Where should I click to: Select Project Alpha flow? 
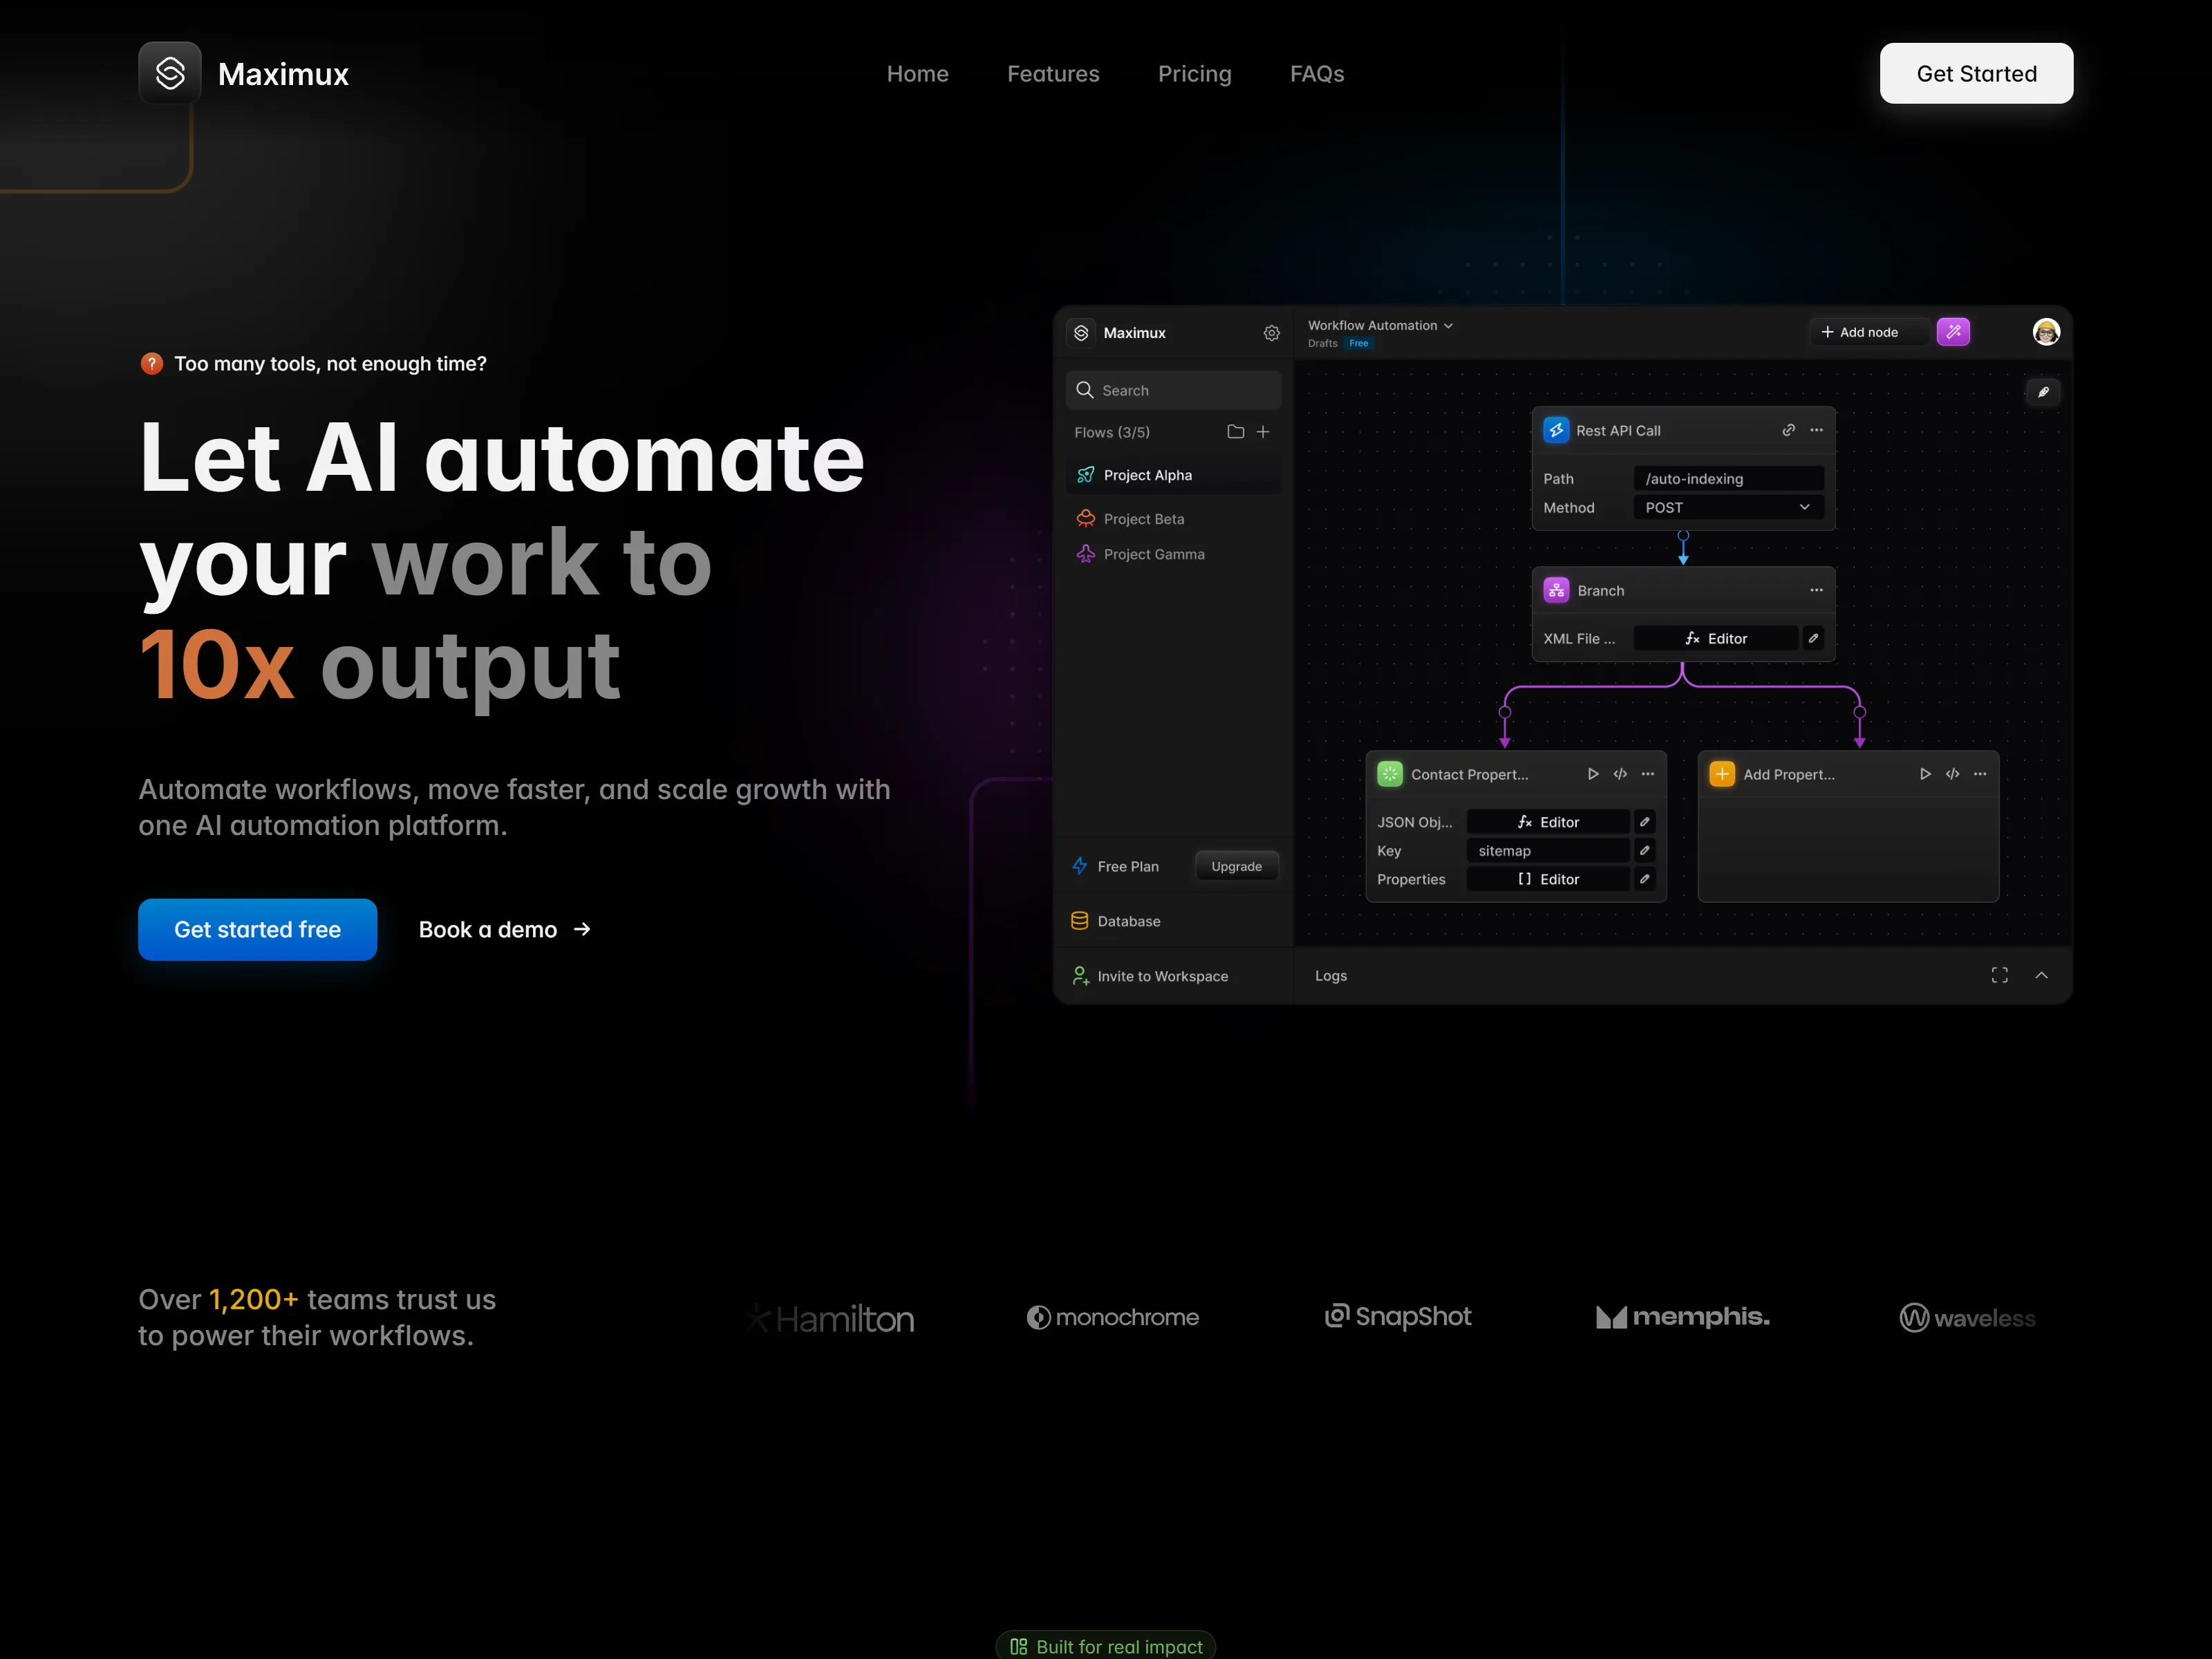1173,475
